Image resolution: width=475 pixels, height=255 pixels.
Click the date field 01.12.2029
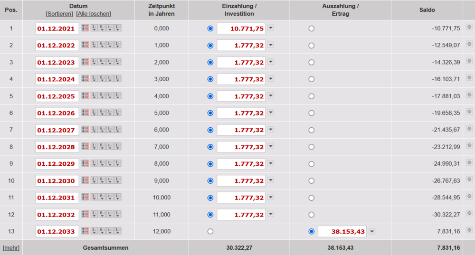click(x=57, y=164)
